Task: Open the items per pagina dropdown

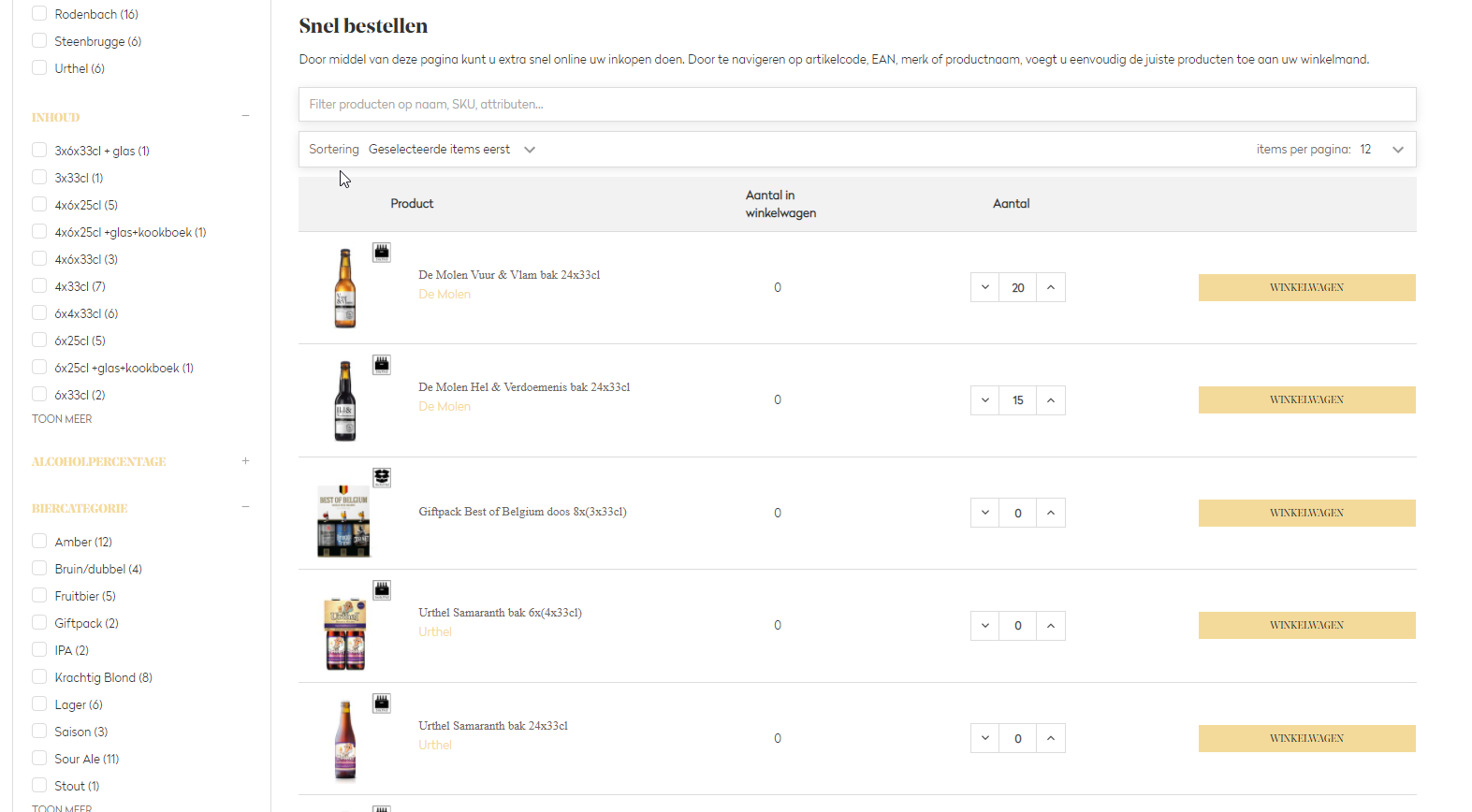Action: [x=1382, y=150]
